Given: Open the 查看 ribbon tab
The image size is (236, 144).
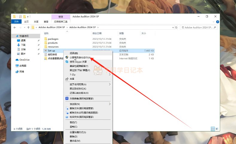Looking at the screenshot, I should [x=46, y=22].
